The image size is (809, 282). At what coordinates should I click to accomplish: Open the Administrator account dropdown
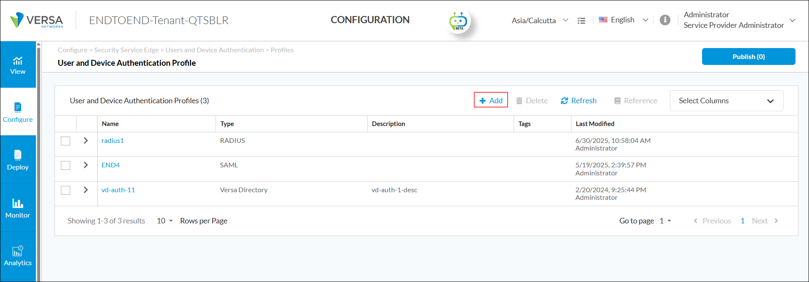coord(739,20)
